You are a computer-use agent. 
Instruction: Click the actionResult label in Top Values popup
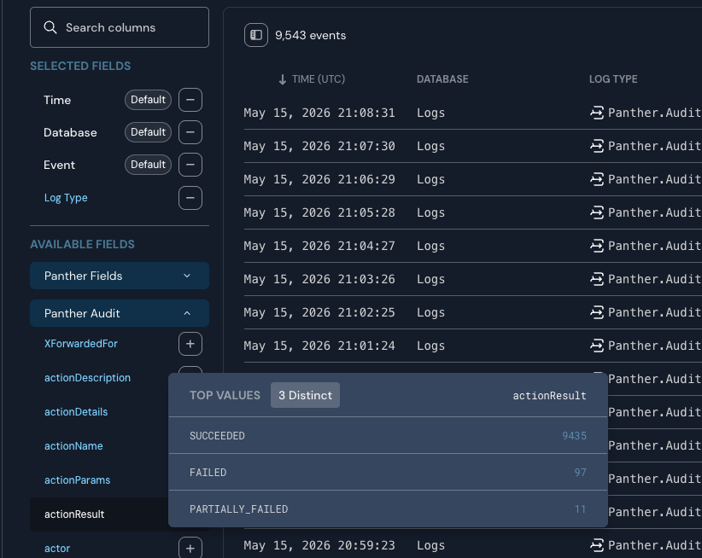click(x=549, y=396)
